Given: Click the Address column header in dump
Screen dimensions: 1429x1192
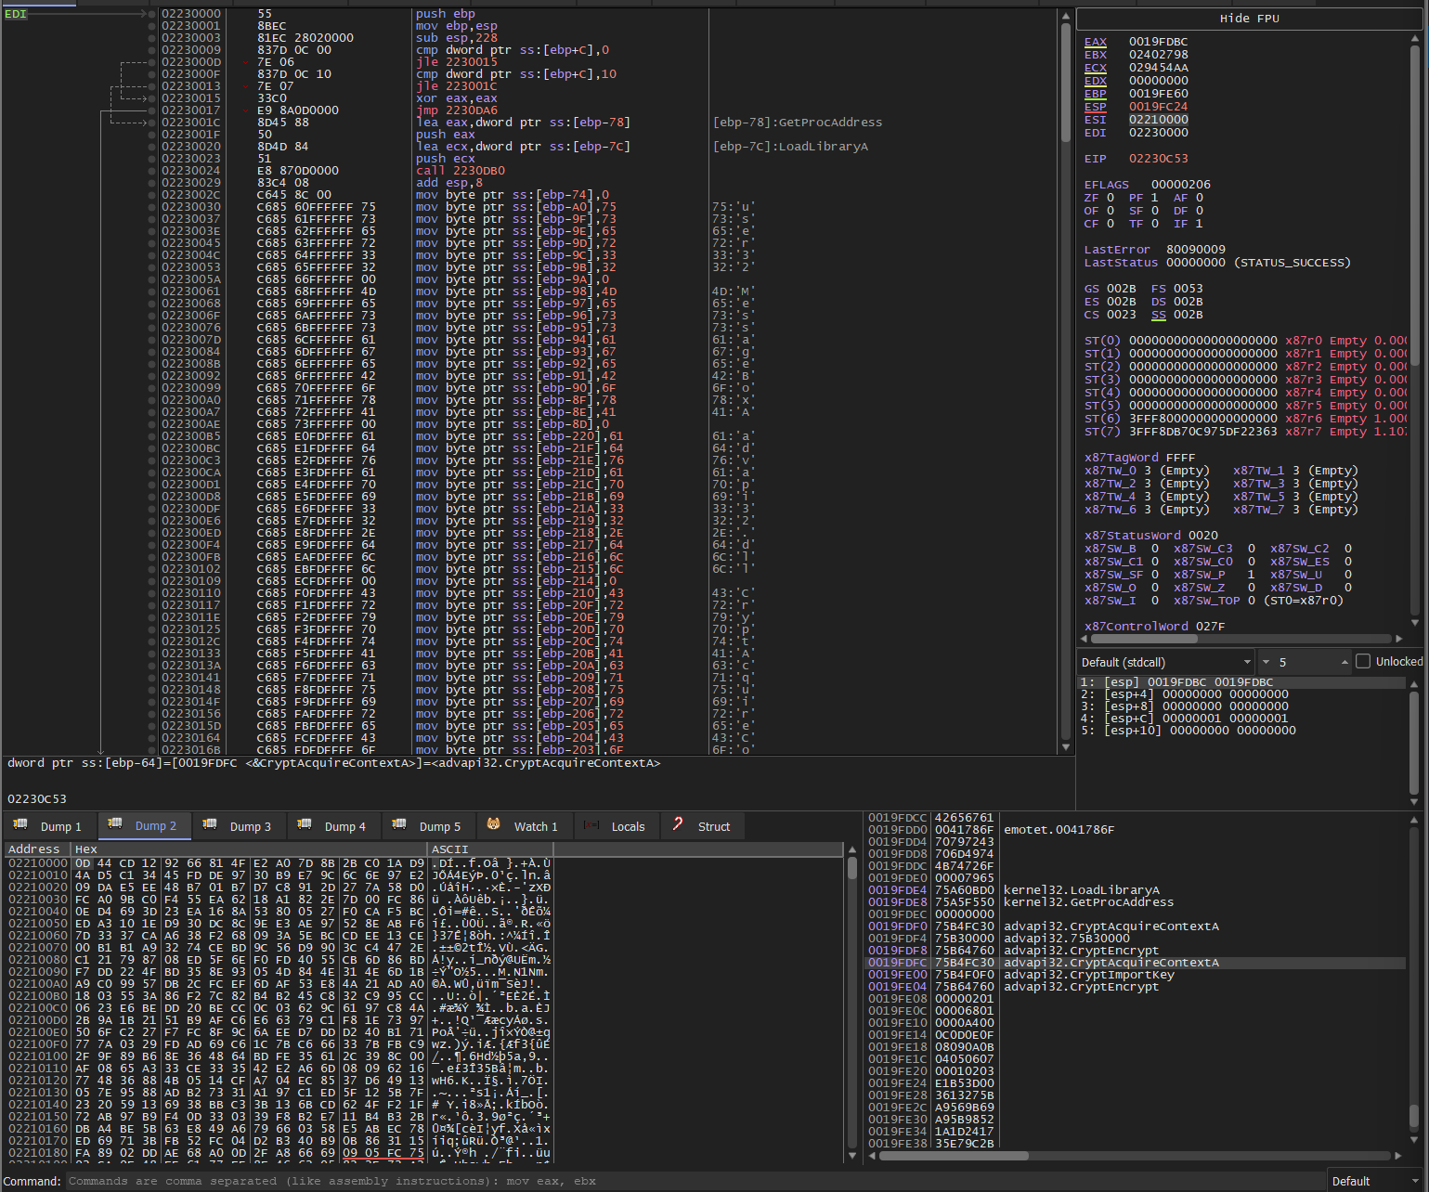Looking at the screenshot, I should (36, 849).
